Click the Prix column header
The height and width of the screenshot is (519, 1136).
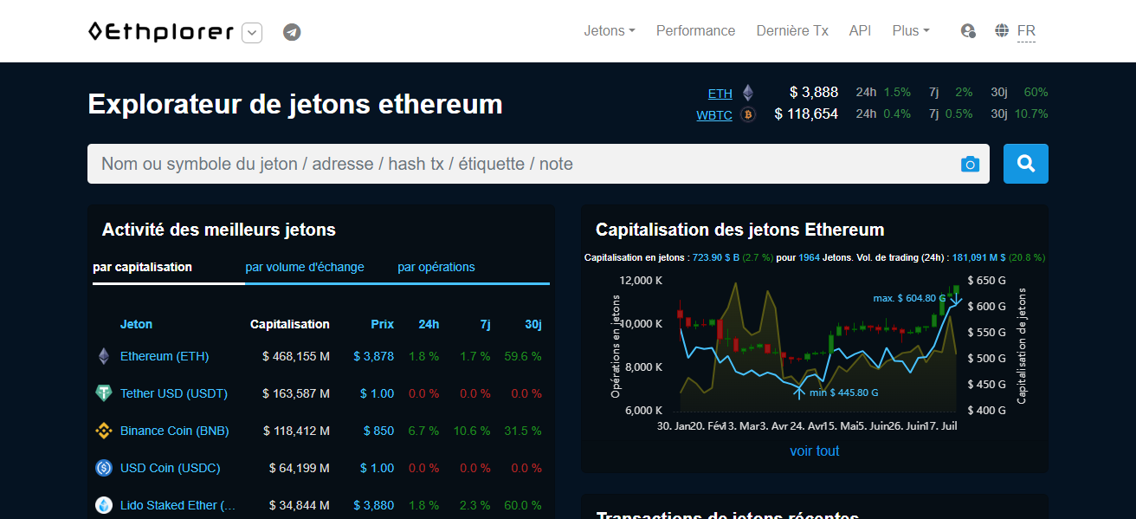(383, 324)
